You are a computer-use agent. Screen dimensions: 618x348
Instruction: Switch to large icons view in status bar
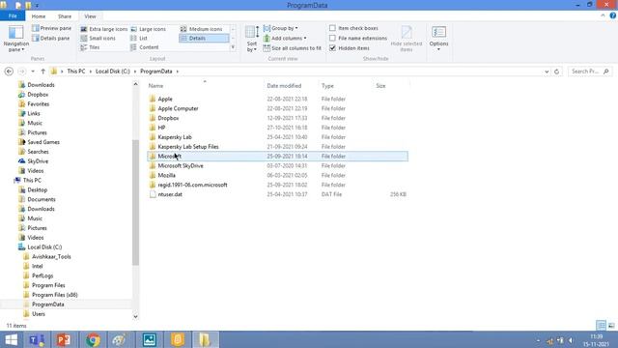[x=611, y=326]
